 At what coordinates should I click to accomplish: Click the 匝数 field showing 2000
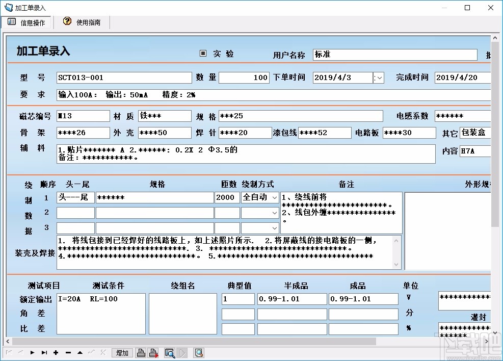tap(227, 198)
